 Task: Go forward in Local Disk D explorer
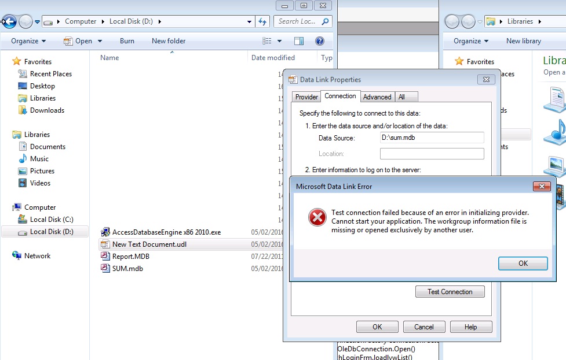25,21
